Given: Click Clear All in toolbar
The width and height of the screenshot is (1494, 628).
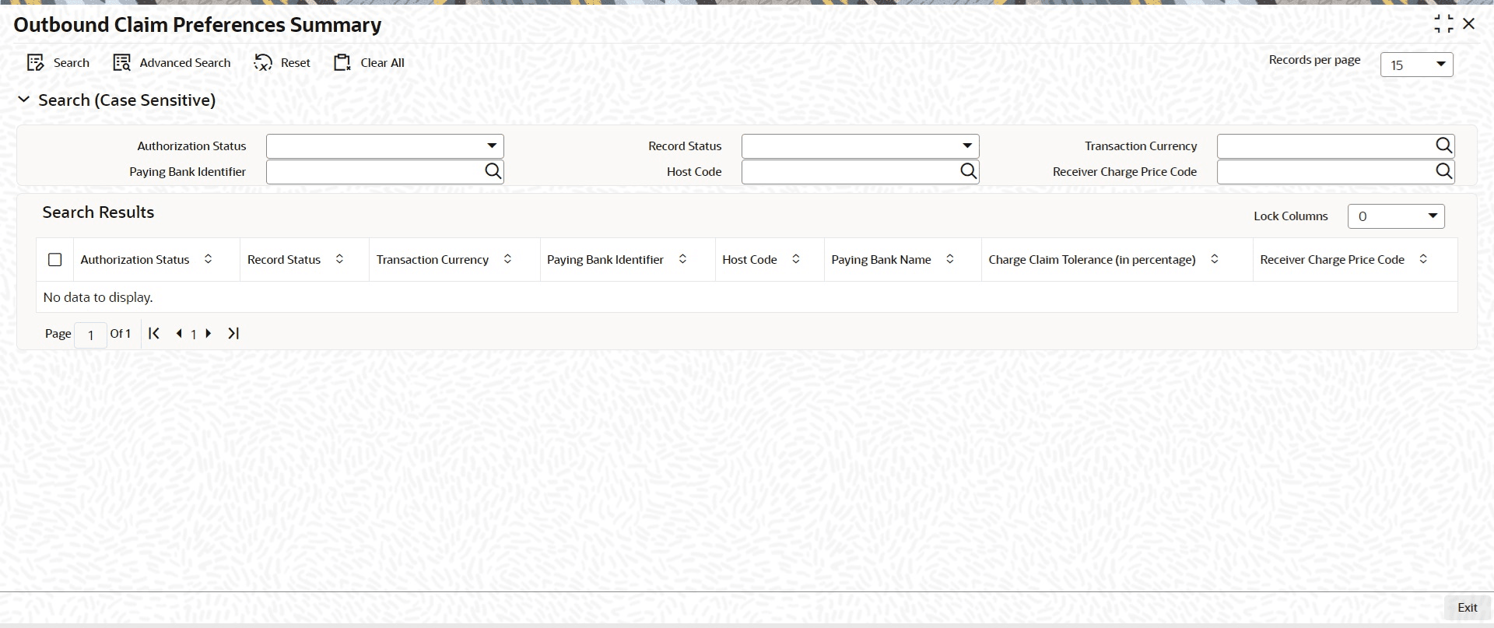Looking at the screenshot, I should click(370, 63).
